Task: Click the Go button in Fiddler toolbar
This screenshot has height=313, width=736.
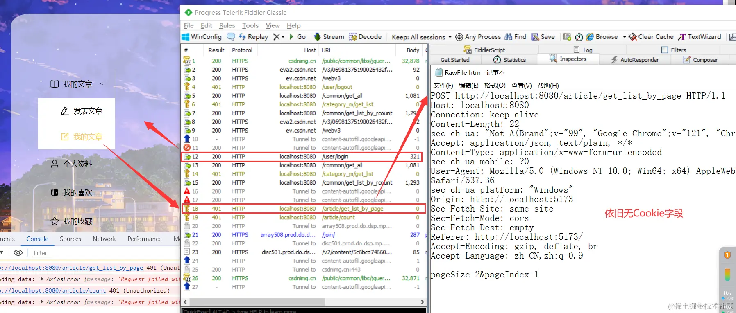Action: (298, 37)
